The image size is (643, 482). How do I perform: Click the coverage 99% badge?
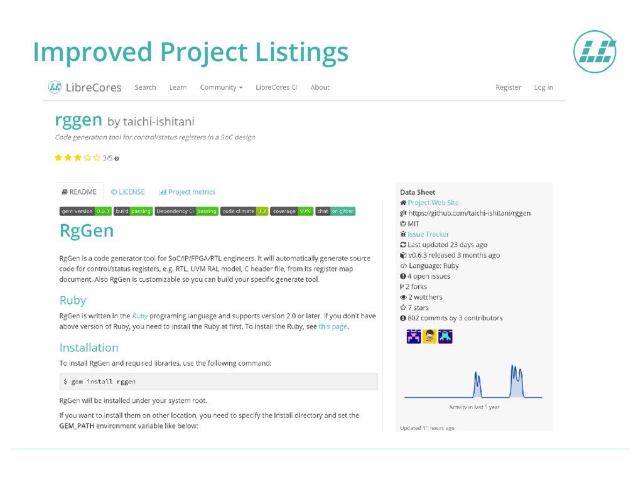click(x=291, y=211)
